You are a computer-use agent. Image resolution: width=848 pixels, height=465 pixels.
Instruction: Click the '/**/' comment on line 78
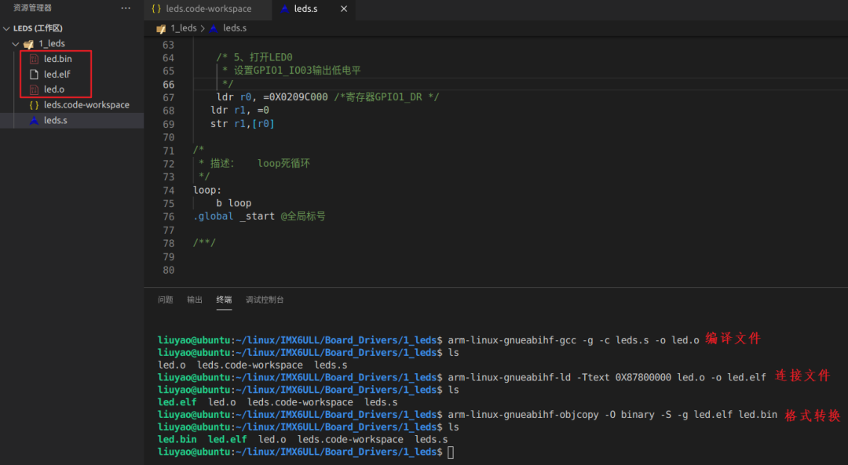(204, 243)
